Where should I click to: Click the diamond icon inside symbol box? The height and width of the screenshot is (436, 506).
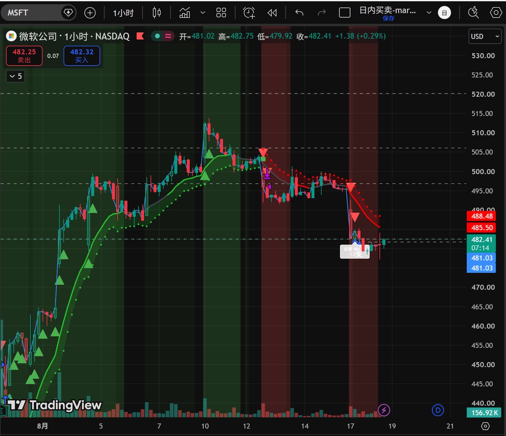[x=68, y=13]
